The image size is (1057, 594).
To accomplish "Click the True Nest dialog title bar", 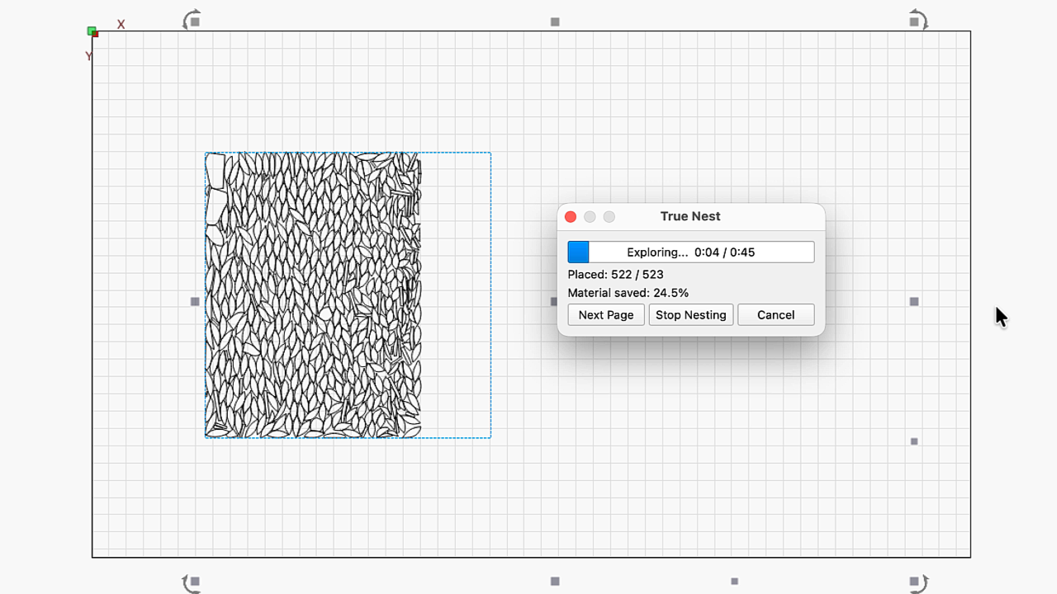I will pos(691,216).
